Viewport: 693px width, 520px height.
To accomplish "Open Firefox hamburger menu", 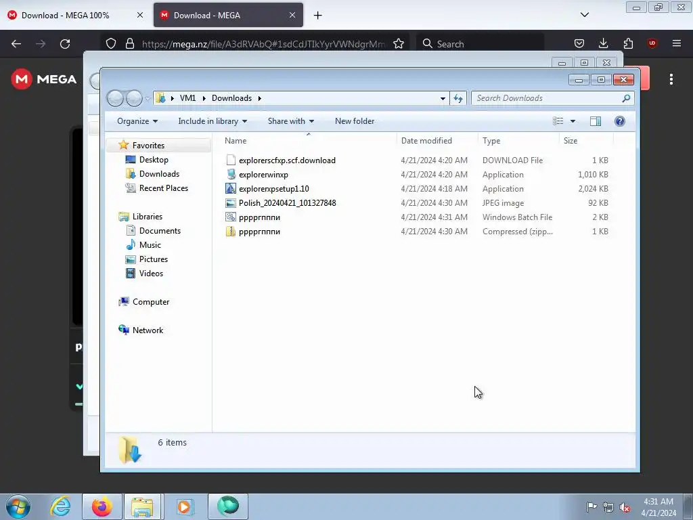I will pos(677,43).
